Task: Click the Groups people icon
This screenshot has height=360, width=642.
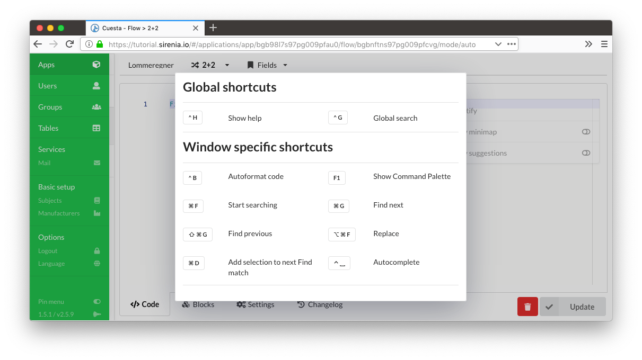Action: tap(97, 106)
